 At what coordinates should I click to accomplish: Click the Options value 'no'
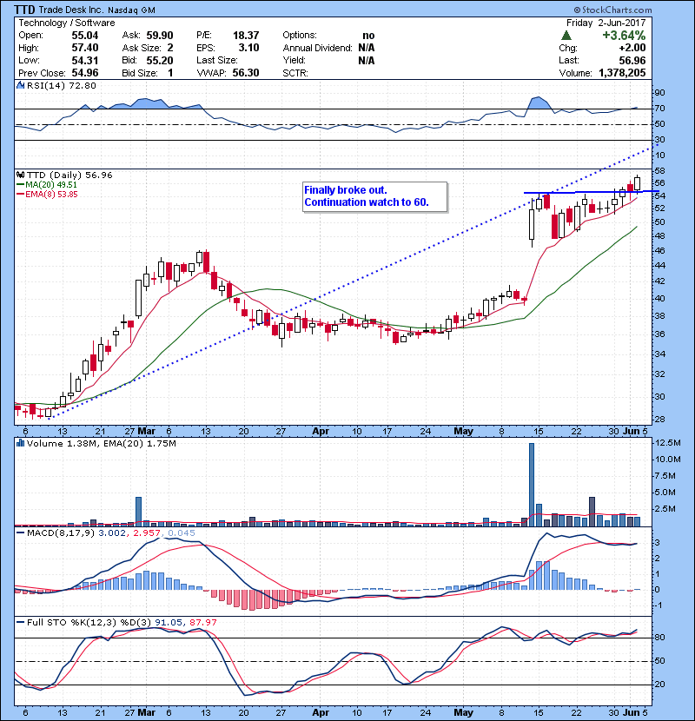(x=368, y=36)
